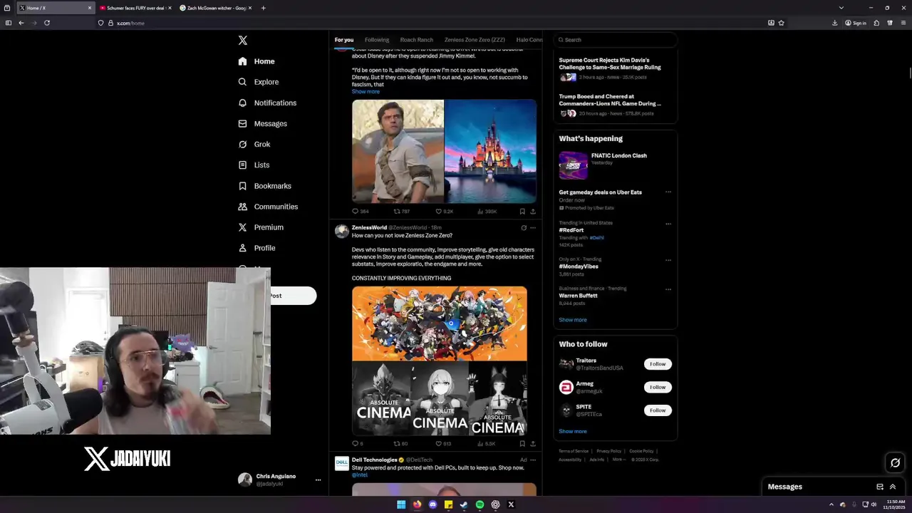Go back with the browser back arrow
The height and width of the screenshot is (513, 912).
click(21, 23)
